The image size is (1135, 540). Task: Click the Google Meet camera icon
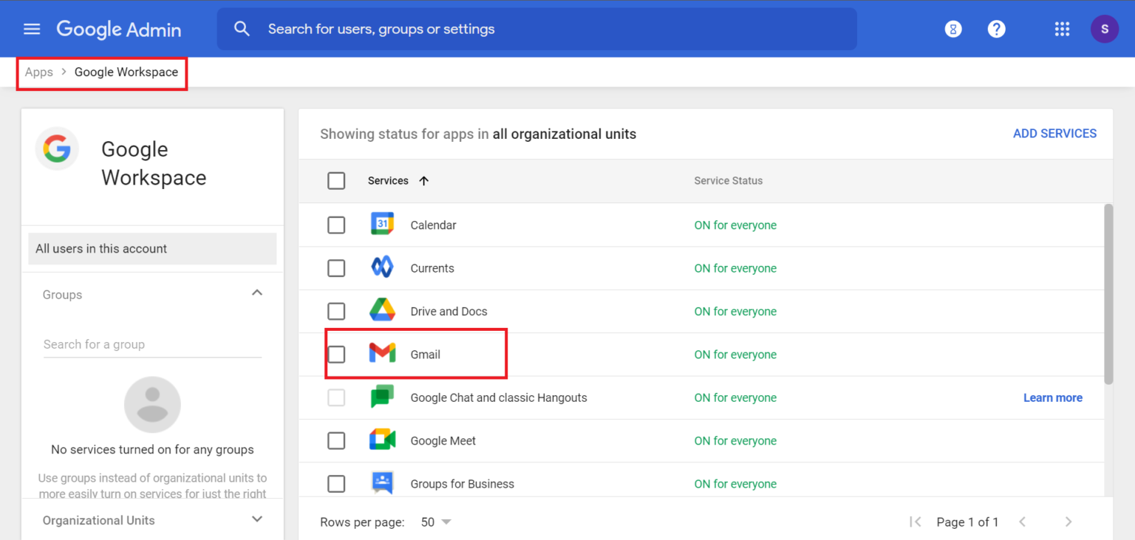(382, 440)
